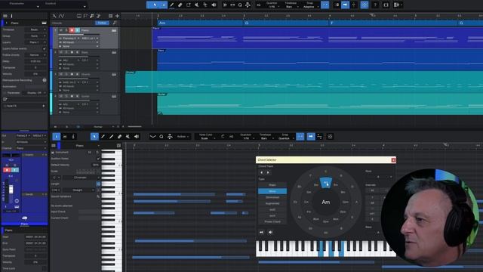Click the IQ input quantize icon in the top toolbar

pos(259,5)
